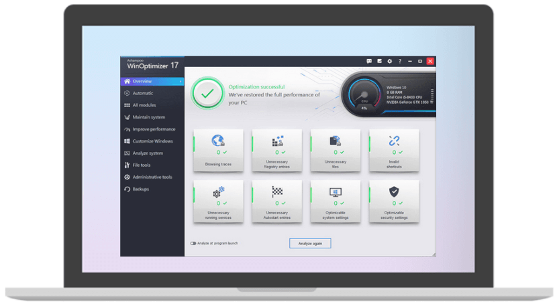Click the Automatic clock icon
Screen dimensions: 557x306
[x=128, y=93]
